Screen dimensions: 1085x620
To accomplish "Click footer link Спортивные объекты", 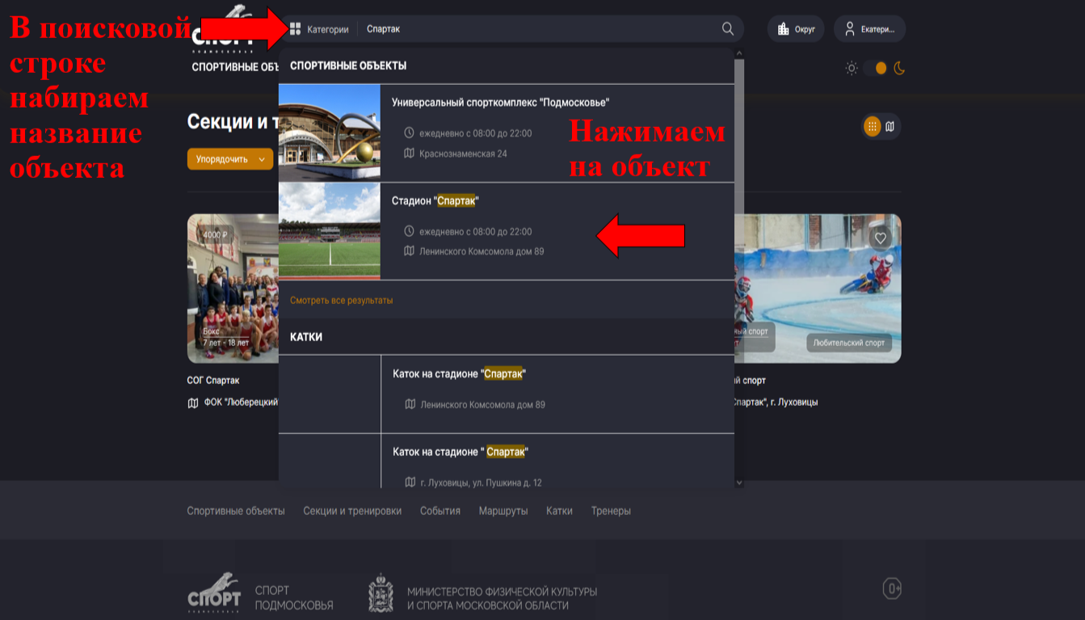I will (x=236, y=511).
